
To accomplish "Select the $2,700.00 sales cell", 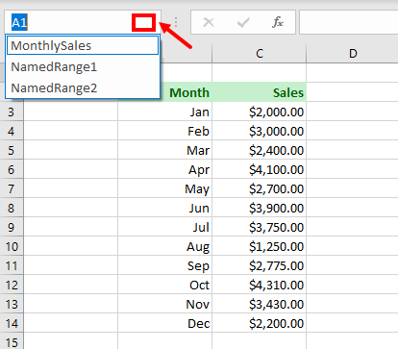I will [x=260, y=188].
